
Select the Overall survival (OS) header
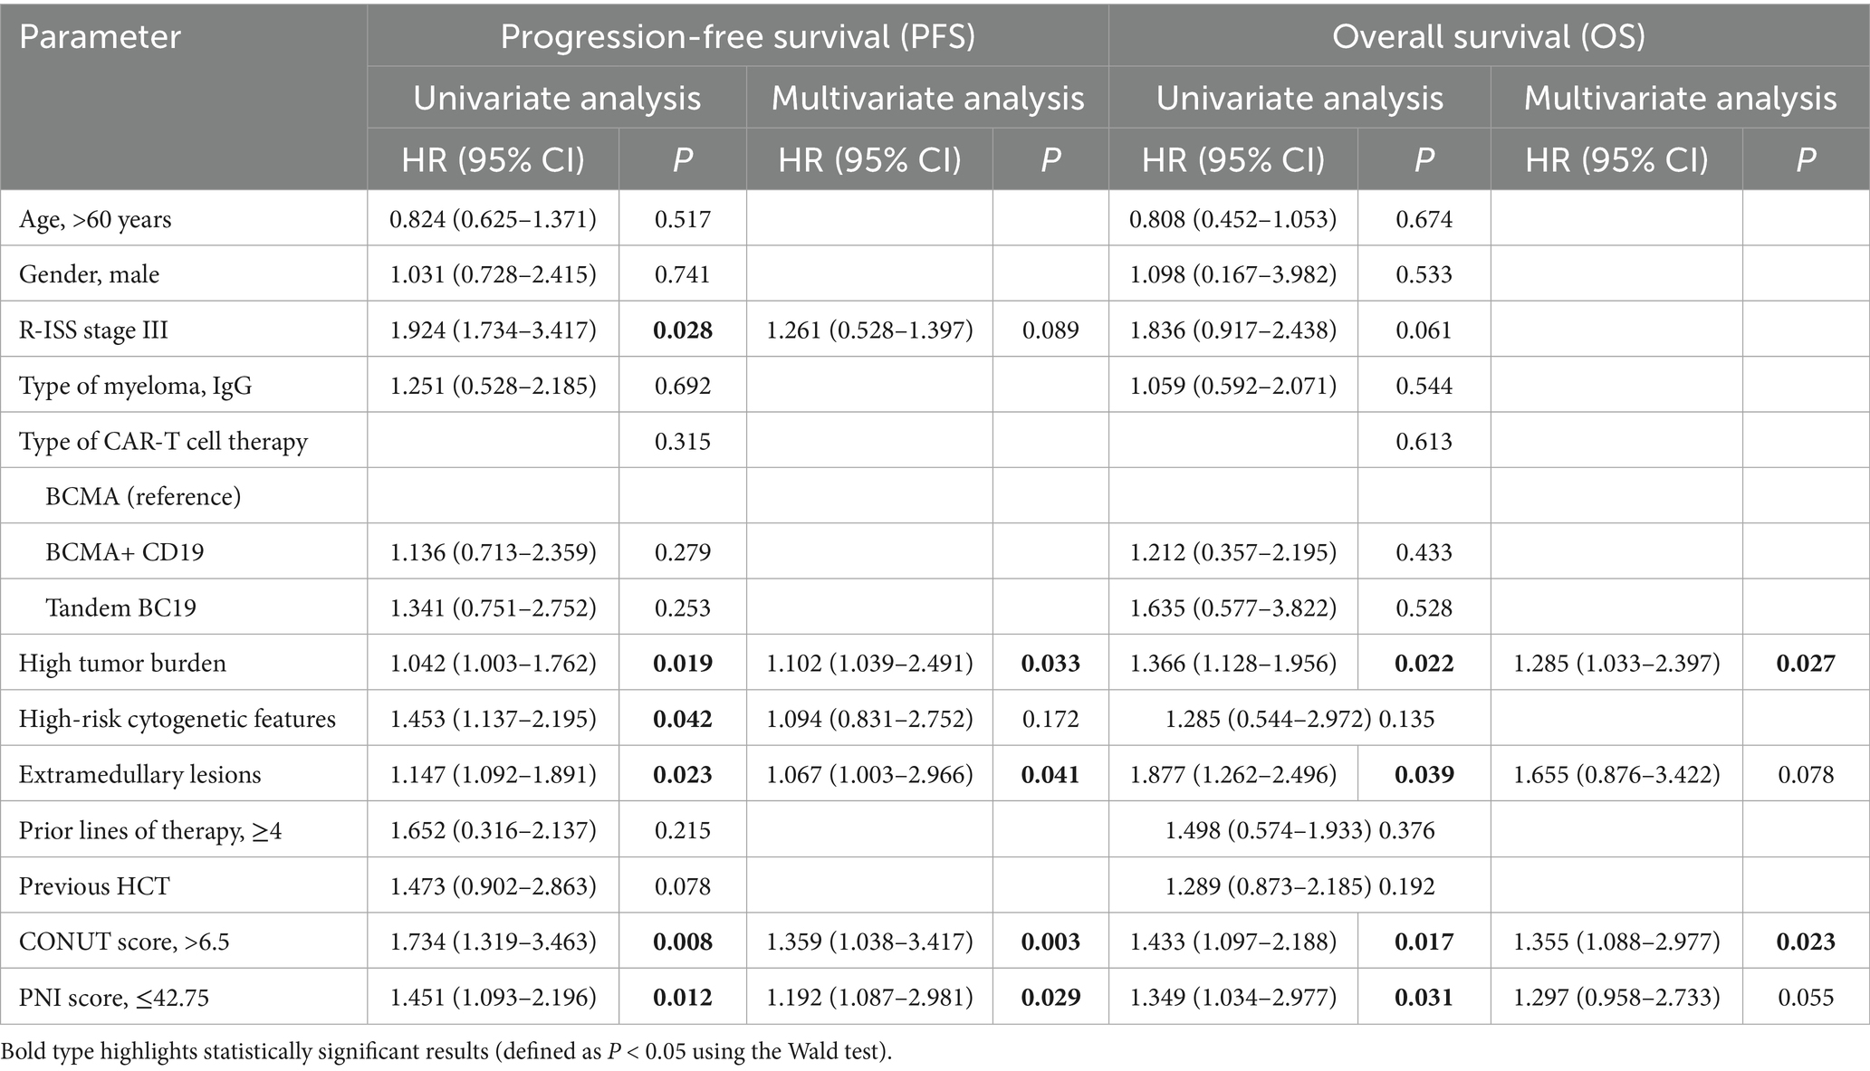tap(1488, 37)
